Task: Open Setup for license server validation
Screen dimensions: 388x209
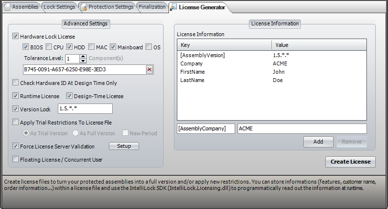Action: [123, 146]
